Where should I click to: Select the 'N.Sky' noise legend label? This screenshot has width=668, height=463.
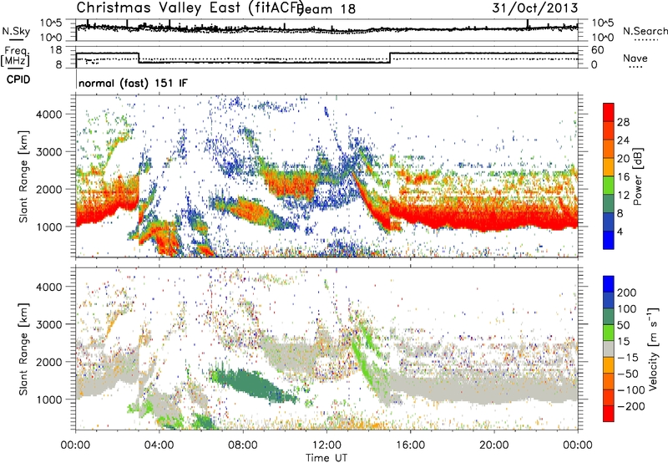(16, 31)
